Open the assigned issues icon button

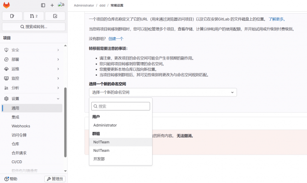click(12, 16)
